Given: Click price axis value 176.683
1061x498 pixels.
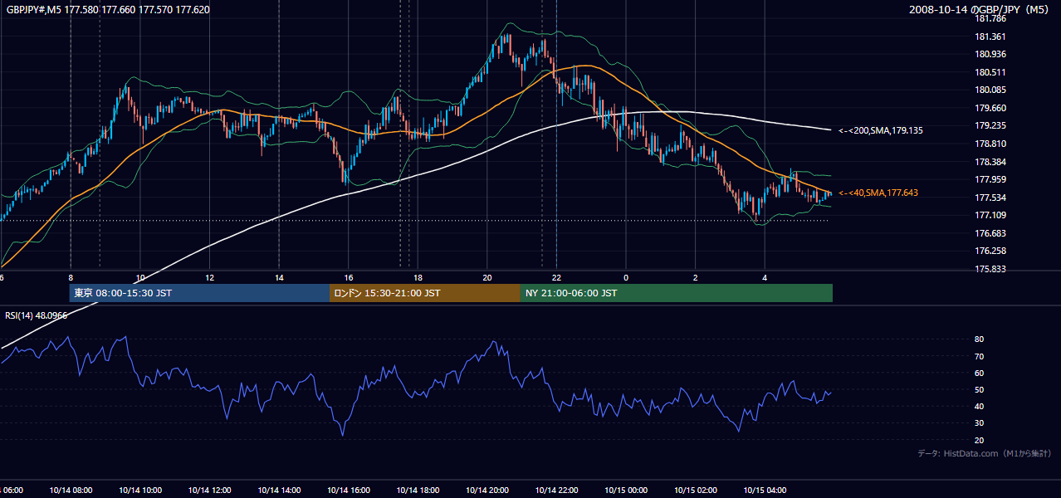Looking at the screenshot, I should [991, 233].
